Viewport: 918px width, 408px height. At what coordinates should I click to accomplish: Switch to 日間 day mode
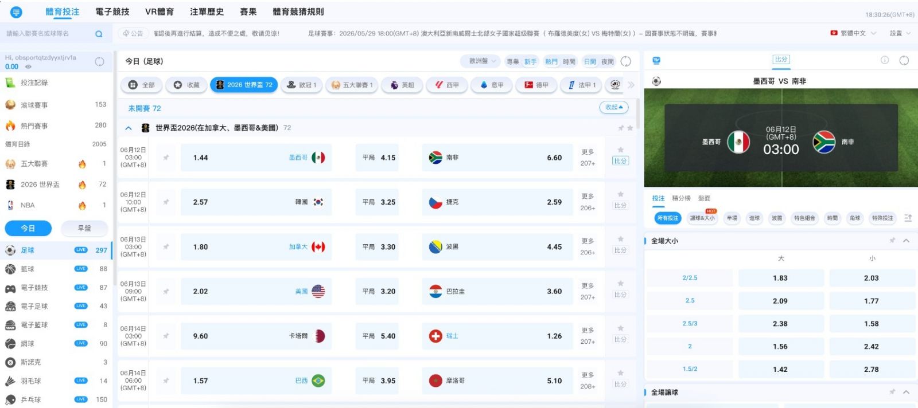pyautogui.click(x=590, y=61)
